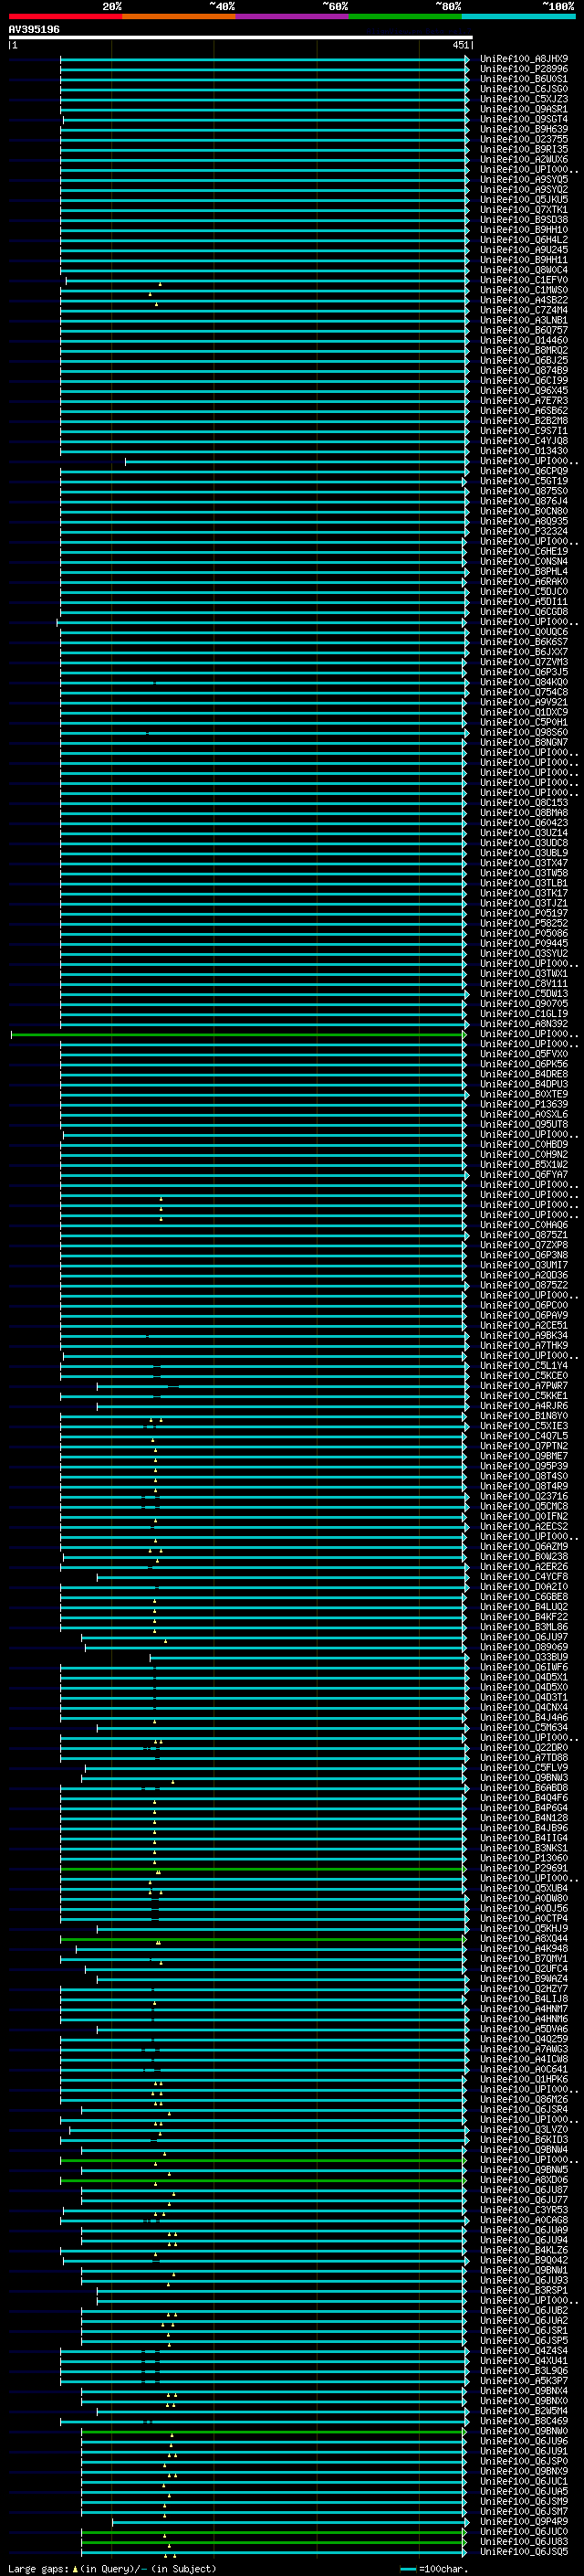Select hit label UniRef100_B9Q042
This screenshot has height=2576, width=584.
[523, 2260]
